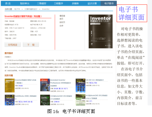
Task: Switch to the 知识单元 tab
Action: pos(25,3)
